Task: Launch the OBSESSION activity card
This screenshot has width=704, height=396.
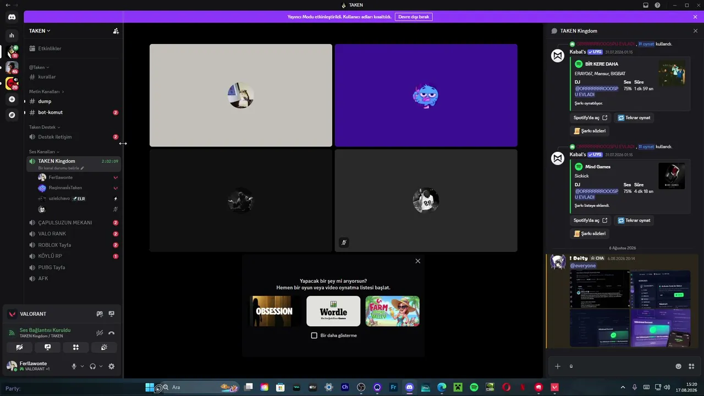Action: coord(275,311)
